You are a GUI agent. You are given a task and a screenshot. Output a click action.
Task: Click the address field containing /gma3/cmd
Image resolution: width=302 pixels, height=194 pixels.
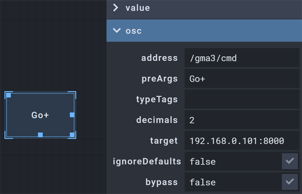[x=242, y=58]
